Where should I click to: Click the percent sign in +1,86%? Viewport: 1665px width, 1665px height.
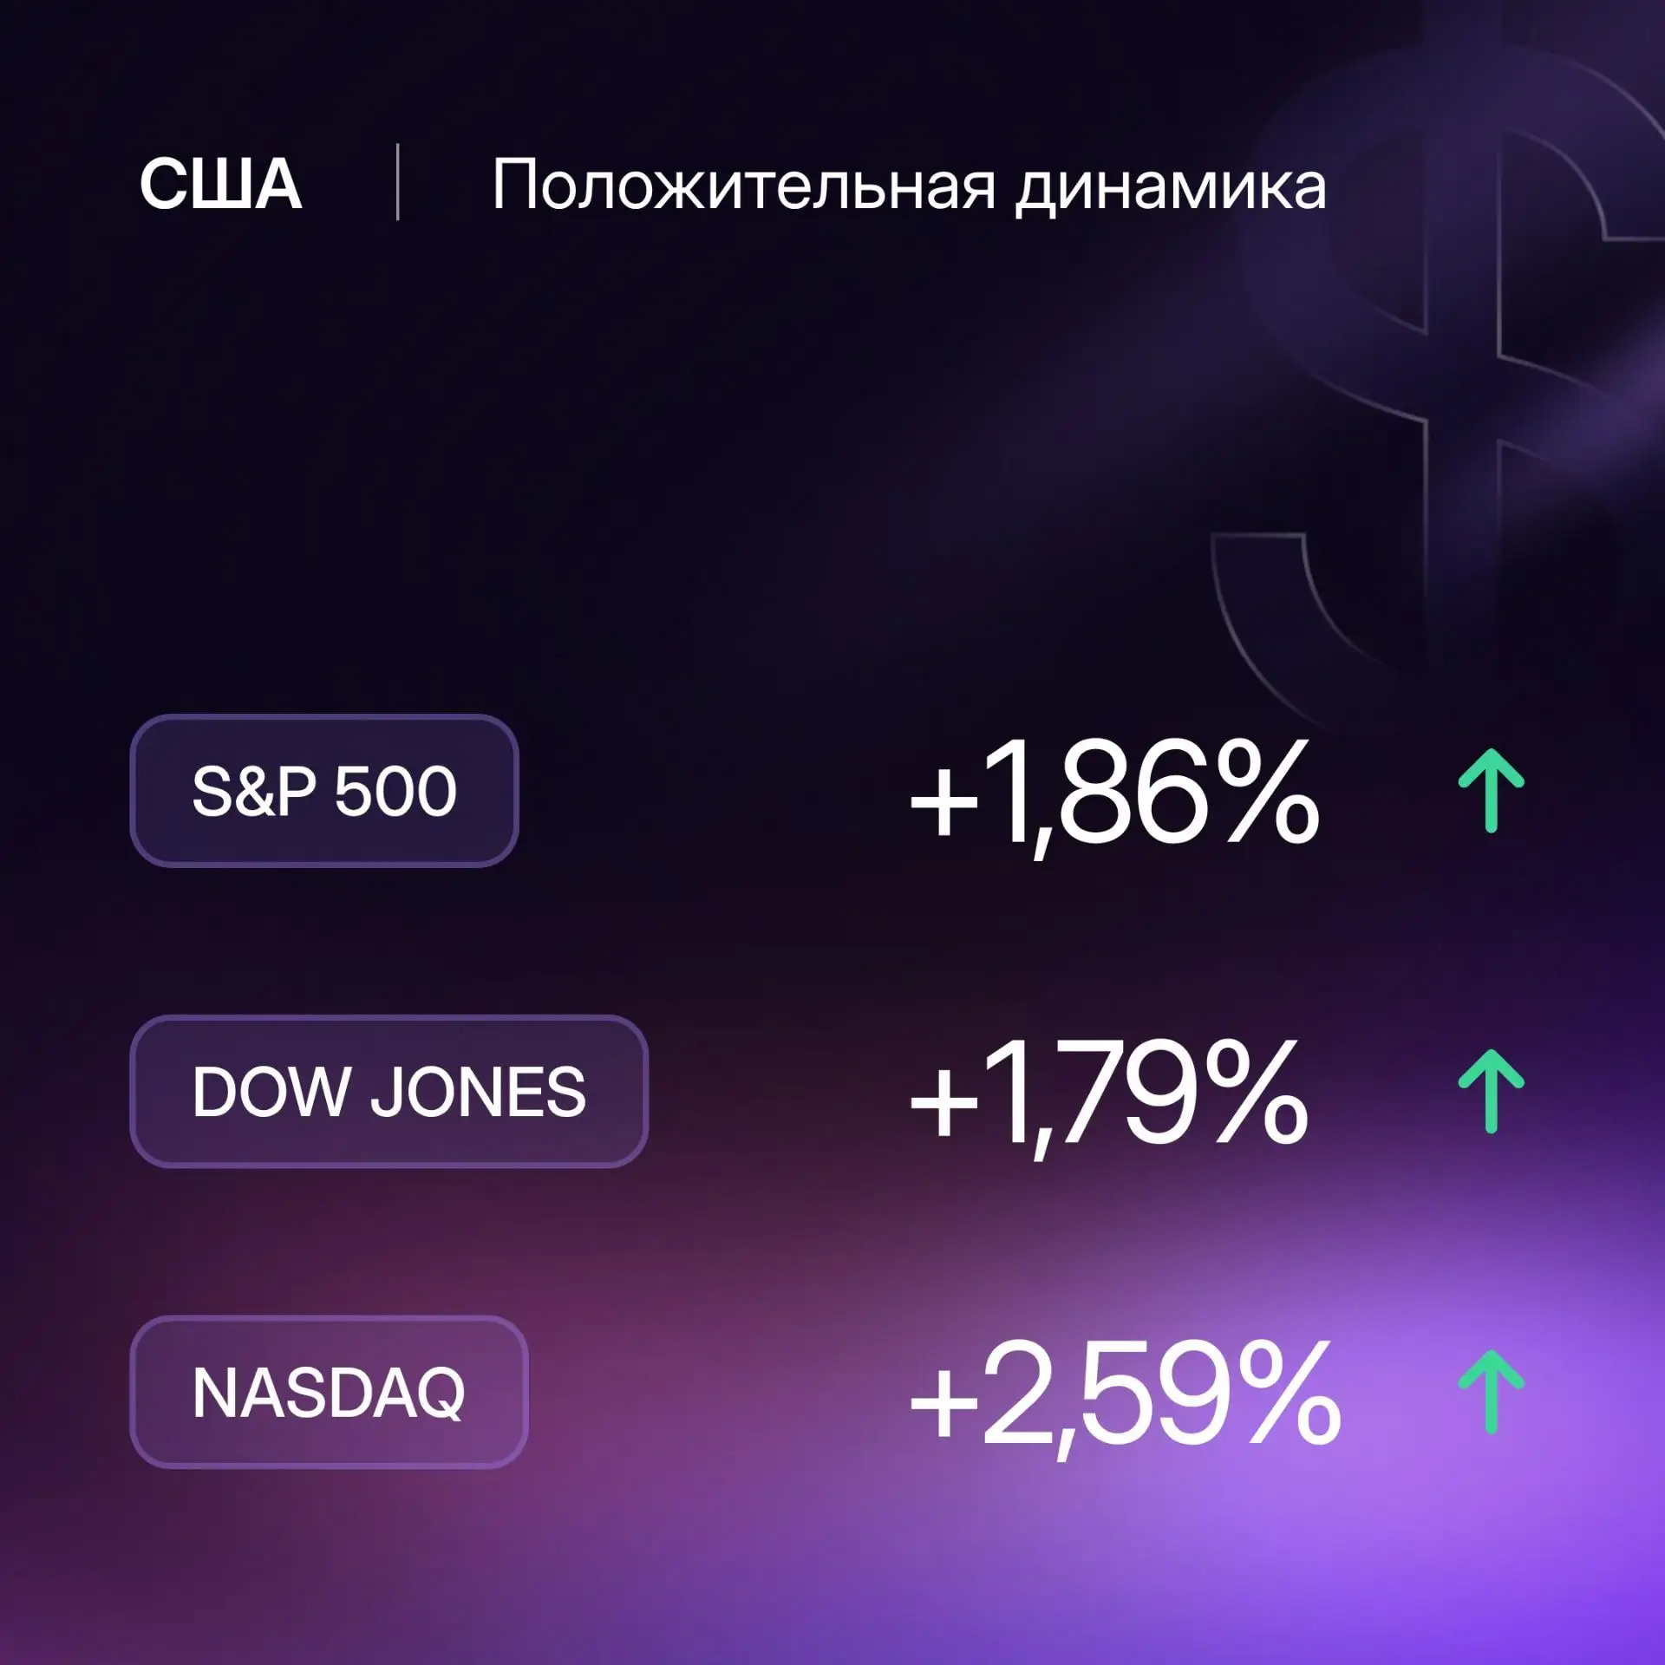pos(1267,791)
